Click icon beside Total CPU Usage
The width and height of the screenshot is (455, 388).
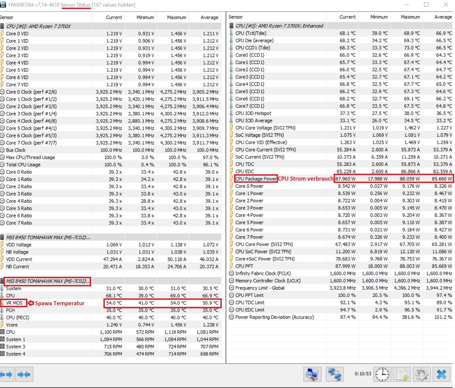click(x=2, y=164)
